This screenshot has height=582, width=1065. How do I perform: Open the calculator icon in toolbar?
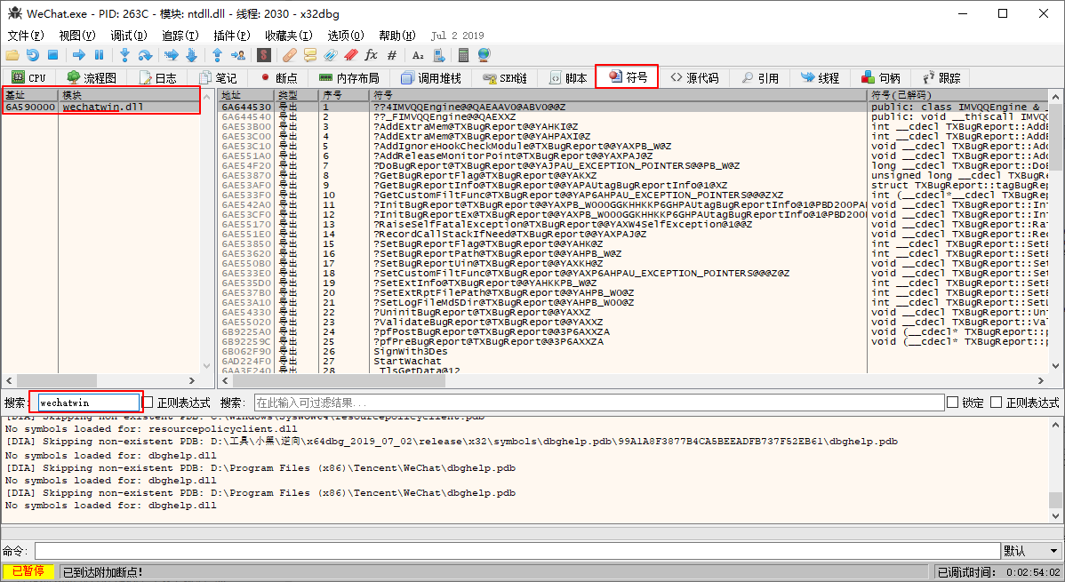click(463, 55)
